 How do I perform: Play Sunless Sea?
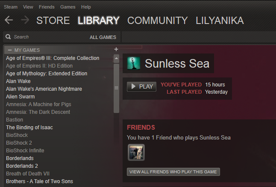pyautogui.click(x=142, y=86)
